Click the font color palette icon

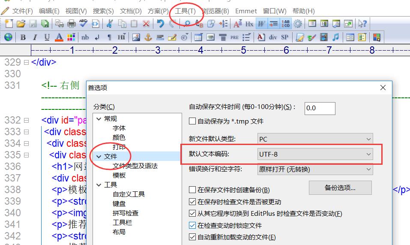[71, 37]
